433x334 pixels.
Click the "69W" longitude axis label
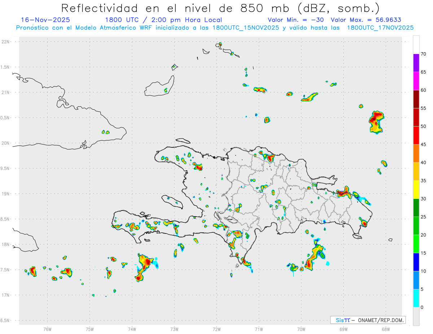(344, 329)
